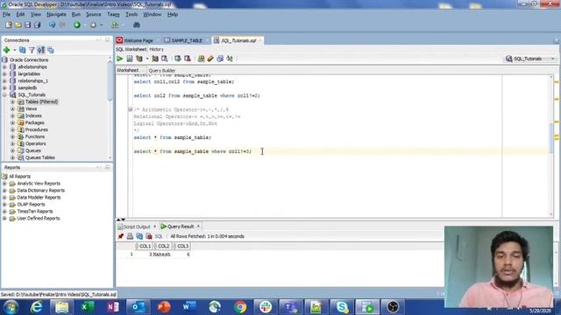Click the Undo icon in main toolbar
The image size is (561, 315).
pos(53,24)
